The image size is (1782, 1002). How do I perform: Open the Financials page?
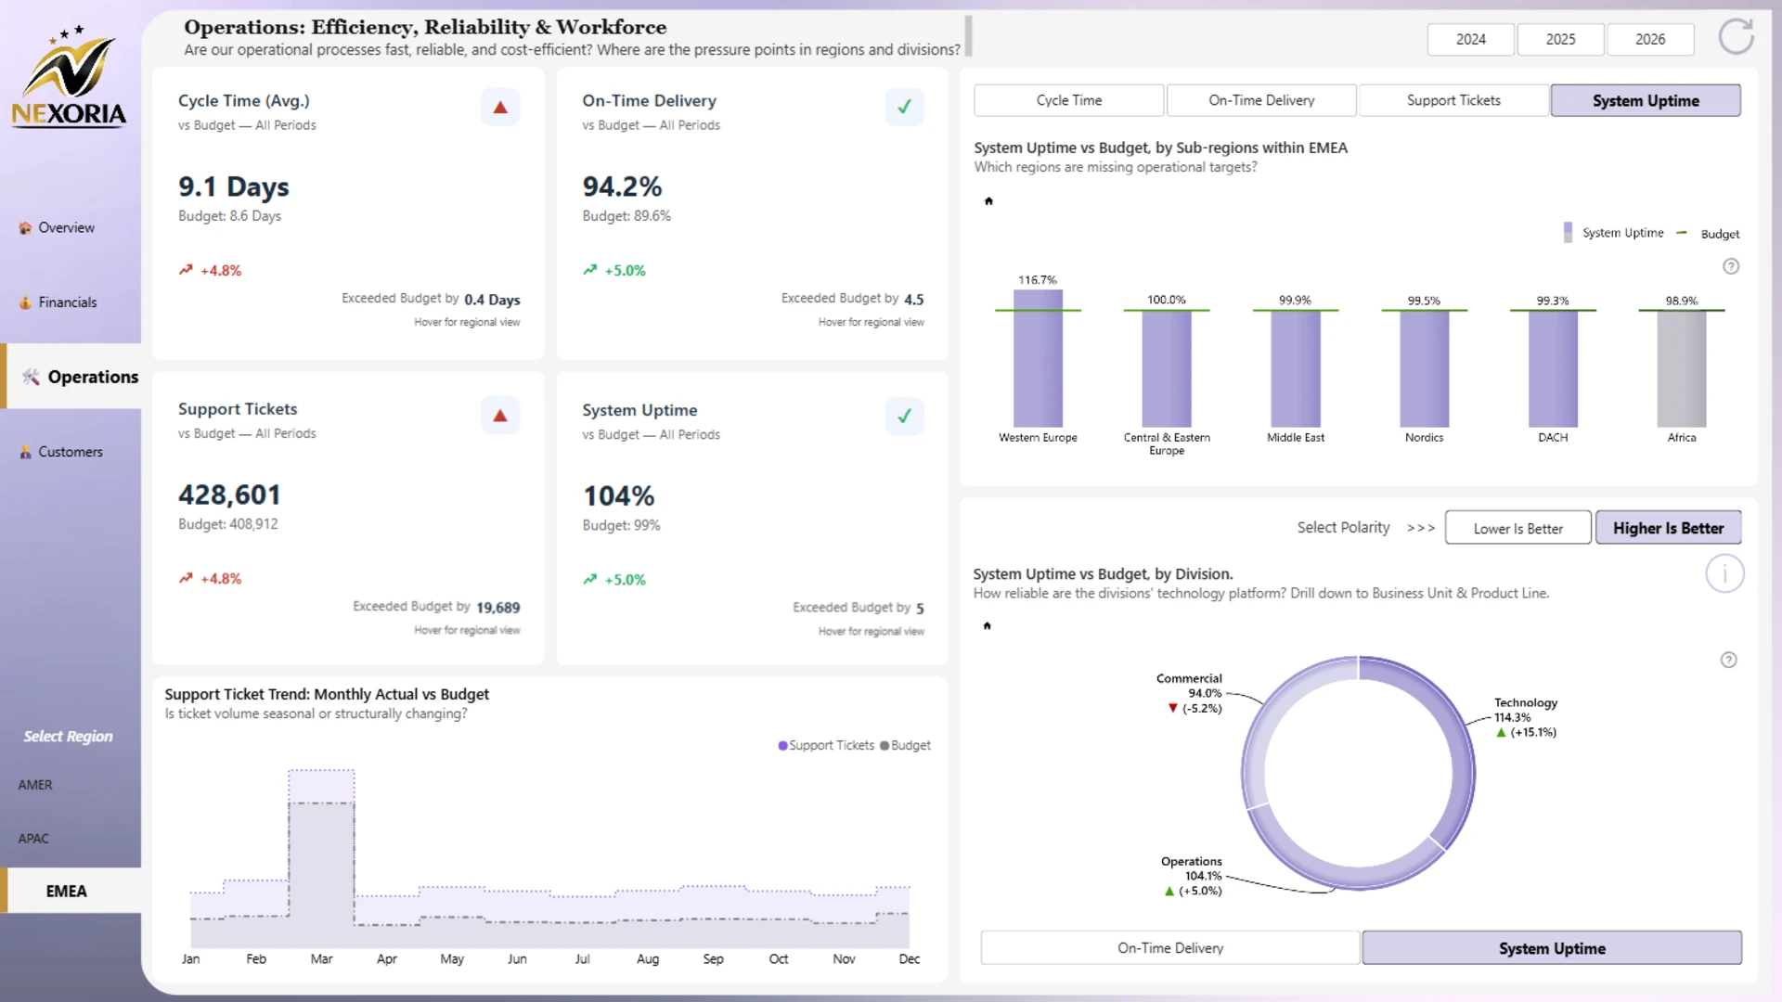pos(67,302)
